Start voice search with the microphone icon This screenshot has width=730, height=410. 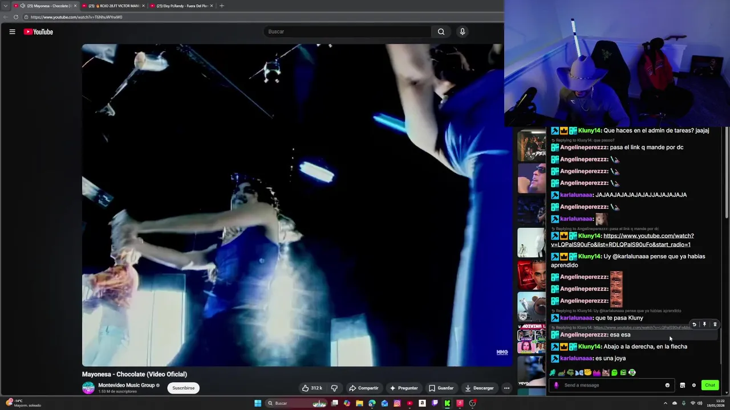[463, 32]
